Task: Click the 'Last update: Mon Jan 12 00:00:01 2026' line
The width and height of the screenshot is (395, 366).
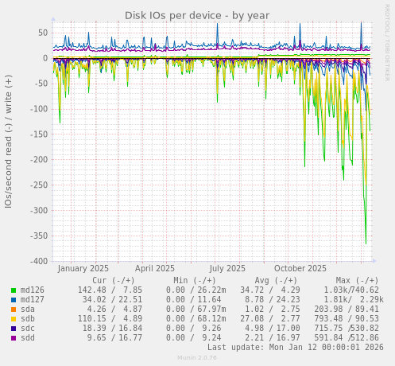Action: point(296,347)
